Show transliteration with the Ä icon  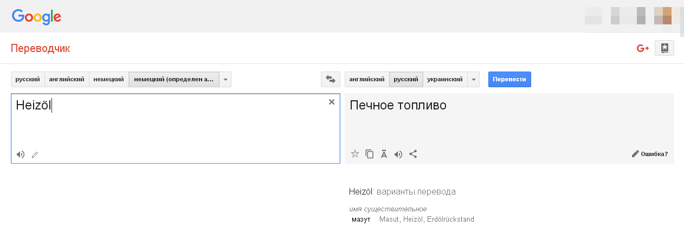[x=384, y=154]
